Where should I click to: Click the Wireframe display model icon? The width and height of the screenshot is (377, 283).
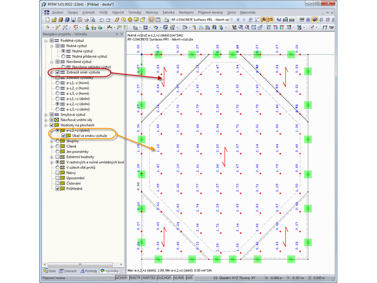pos(253,27)
